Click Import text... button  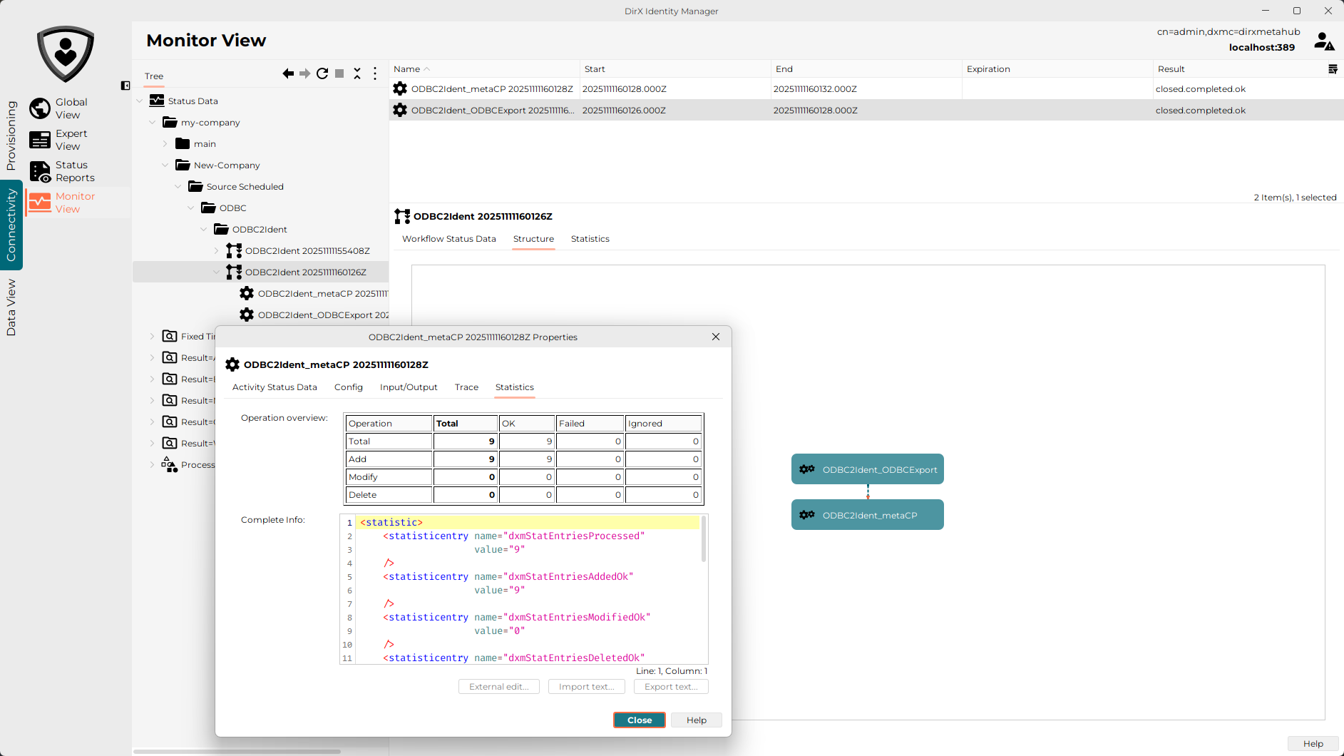587,687
